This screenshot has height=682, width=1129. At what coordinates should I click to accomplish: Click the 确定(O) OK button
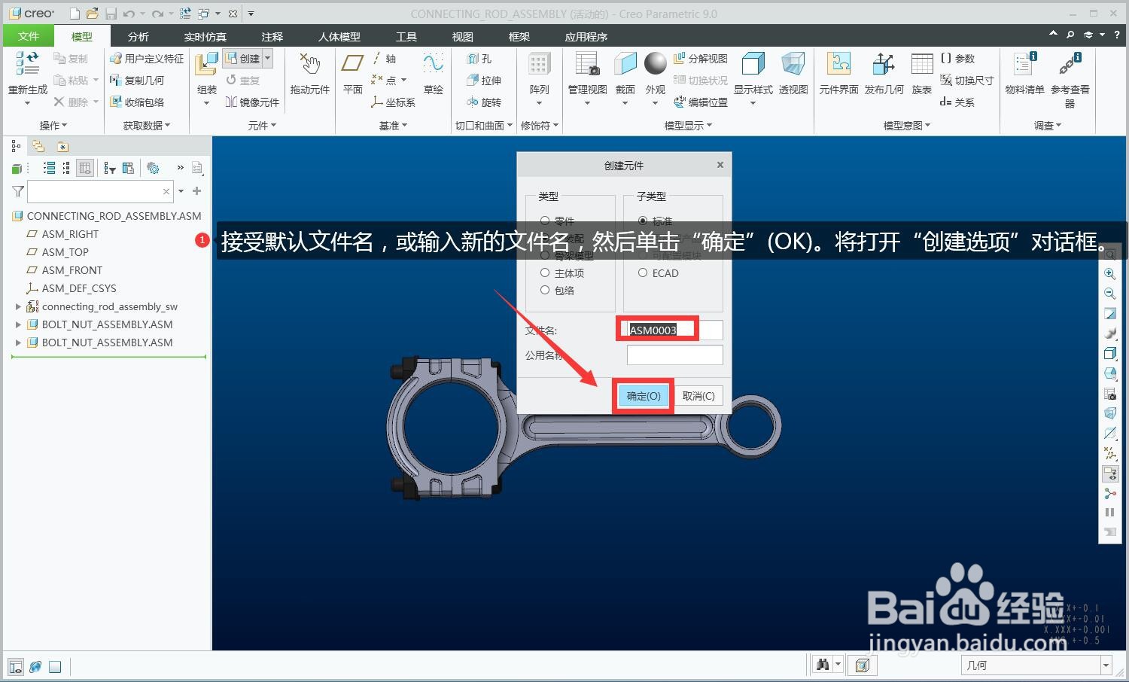tap(644, 396)
